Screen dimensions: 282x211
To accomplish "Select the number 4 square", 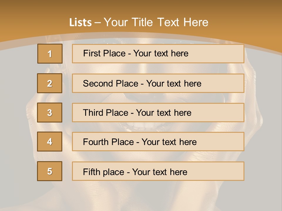I will [50, 142].
